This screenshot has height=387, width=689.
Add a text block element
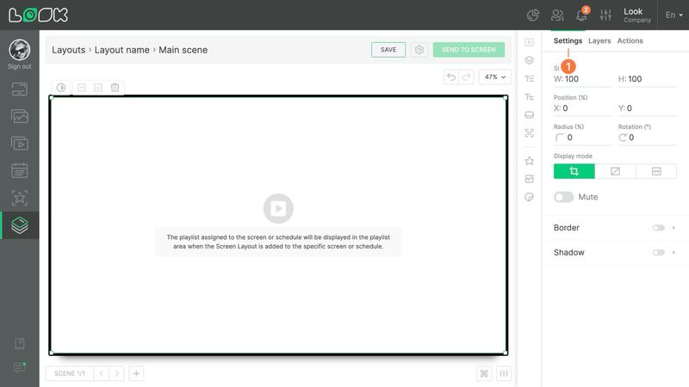point(529,78)
